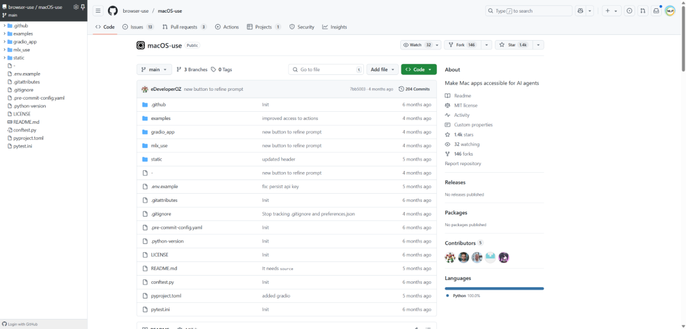Click eDeveloperOZ's commit author avatar
The height and width of the screenshot is (329, 686).
tap(145, 89)
